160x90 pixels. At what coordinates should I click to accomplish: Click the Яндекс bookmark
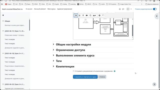pos(8,4)
